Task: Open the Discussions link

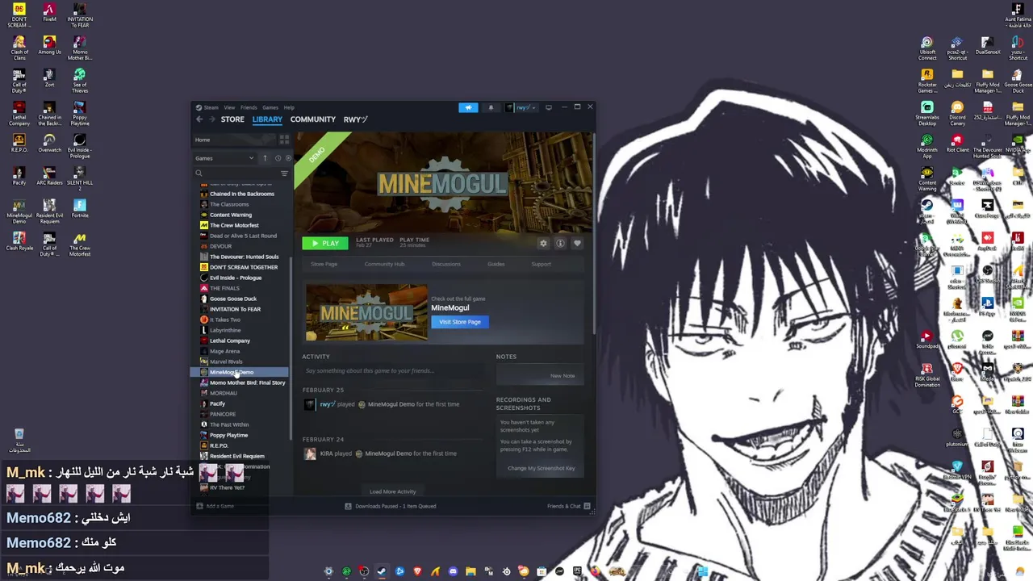Action: point(445,264)
